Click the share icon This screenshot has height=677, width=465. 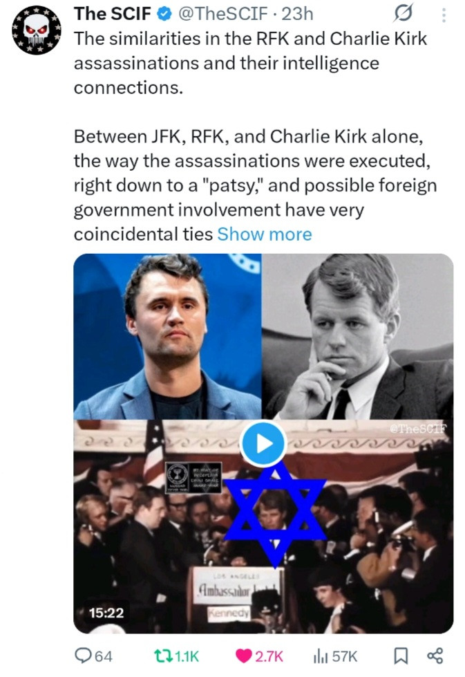435,655
